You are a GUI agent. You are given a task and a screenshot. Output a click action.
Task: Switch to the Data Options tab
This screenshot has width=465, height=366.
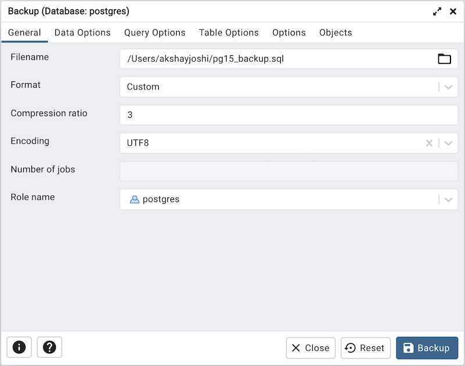82,33
